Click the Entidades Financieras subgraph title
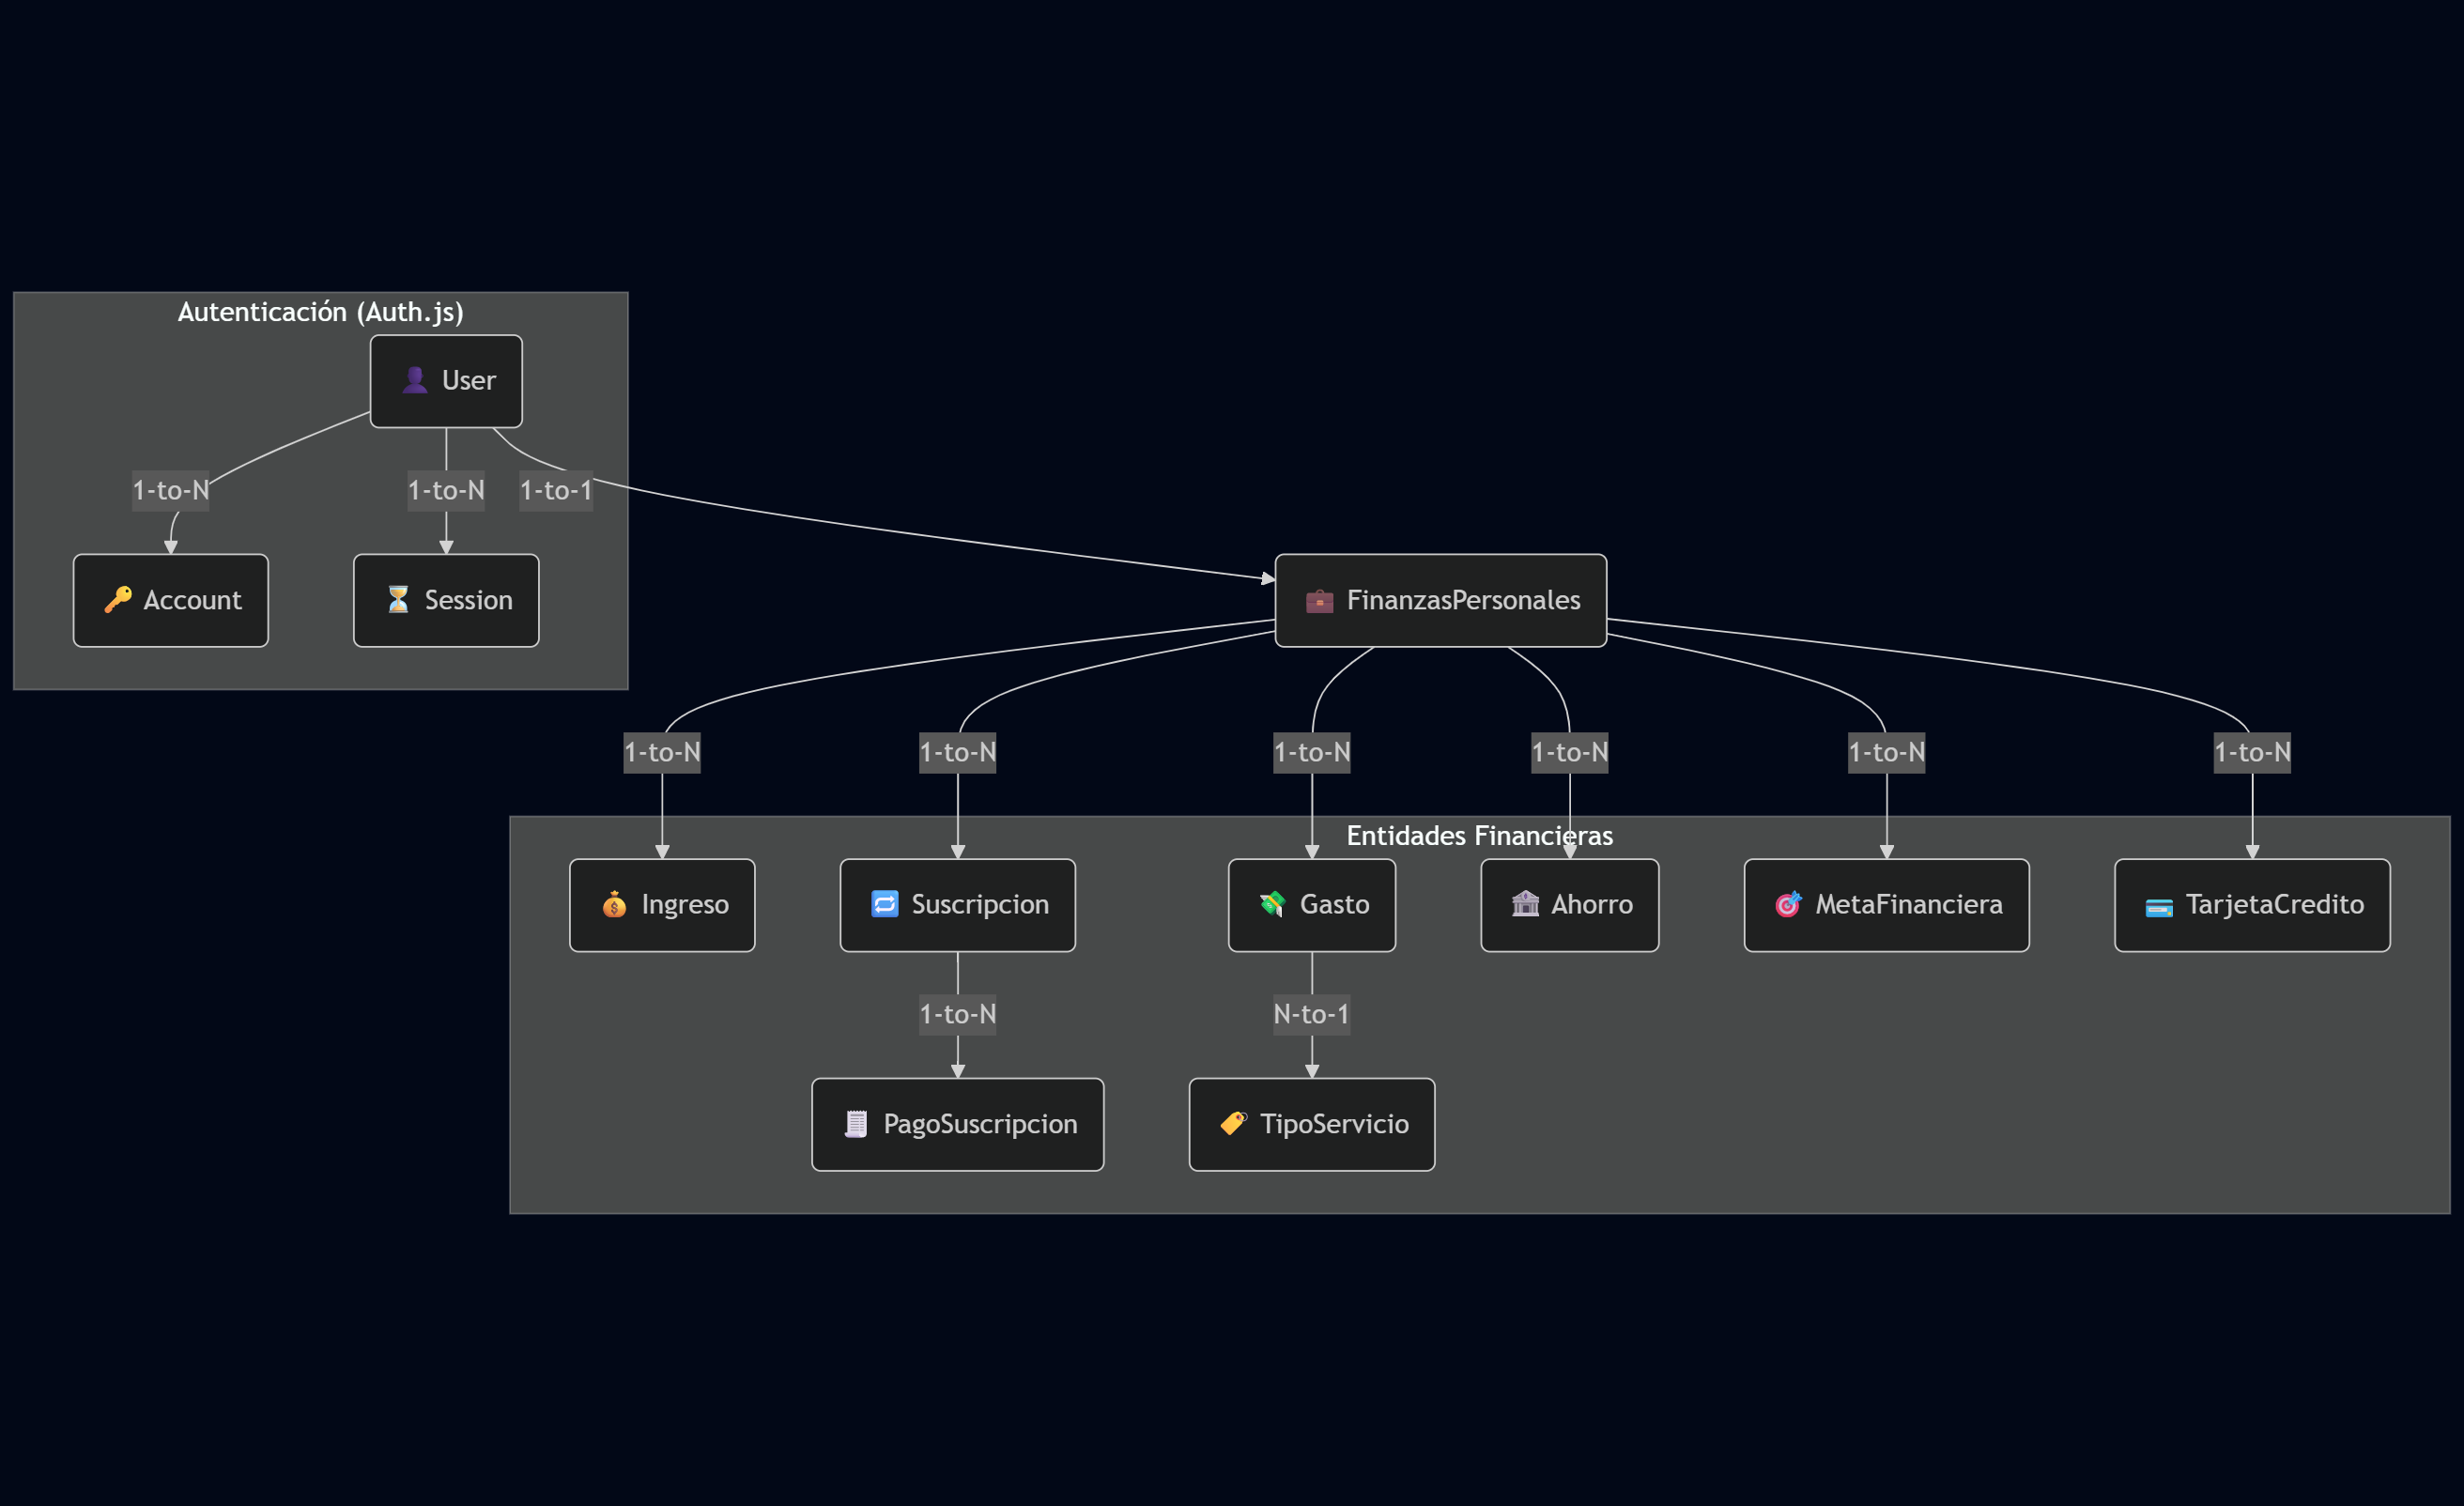This screenshot has height=1506, width=2464. 1479,836
